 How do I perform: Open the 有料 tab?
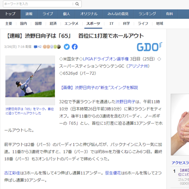click(170, 14)
